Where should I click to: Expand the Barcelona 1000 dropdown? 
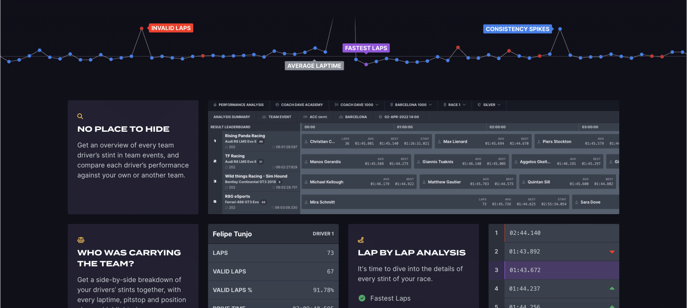(411, 105)
